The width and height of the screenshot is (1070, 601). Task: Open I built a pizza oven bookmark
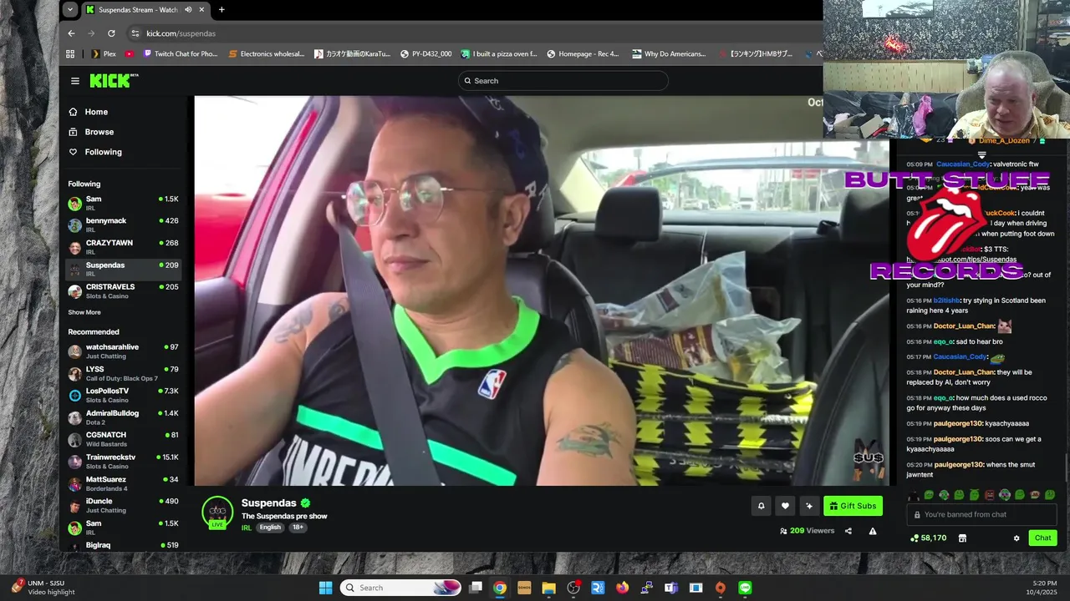(499, 54)
